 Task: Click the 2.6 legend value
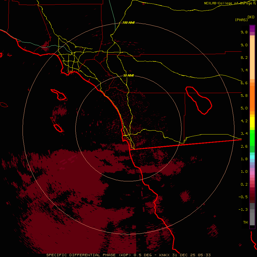pyautogui.click(x=244, y=146)
